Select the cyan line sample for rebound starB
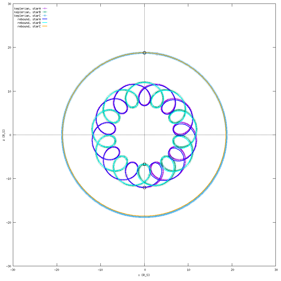This screenshot has height=281, width=281. [x=45, y=23]
